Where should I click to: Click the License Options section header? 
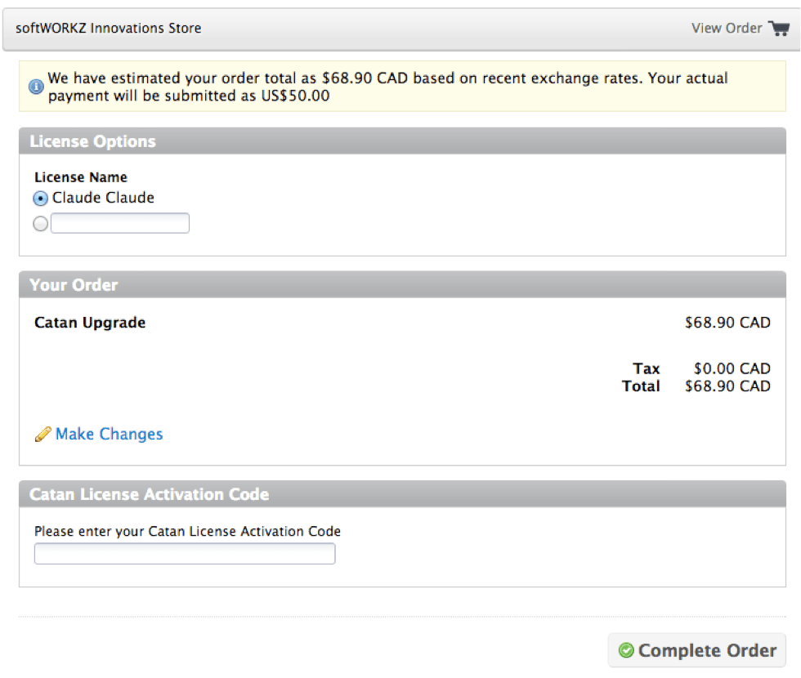92,141
